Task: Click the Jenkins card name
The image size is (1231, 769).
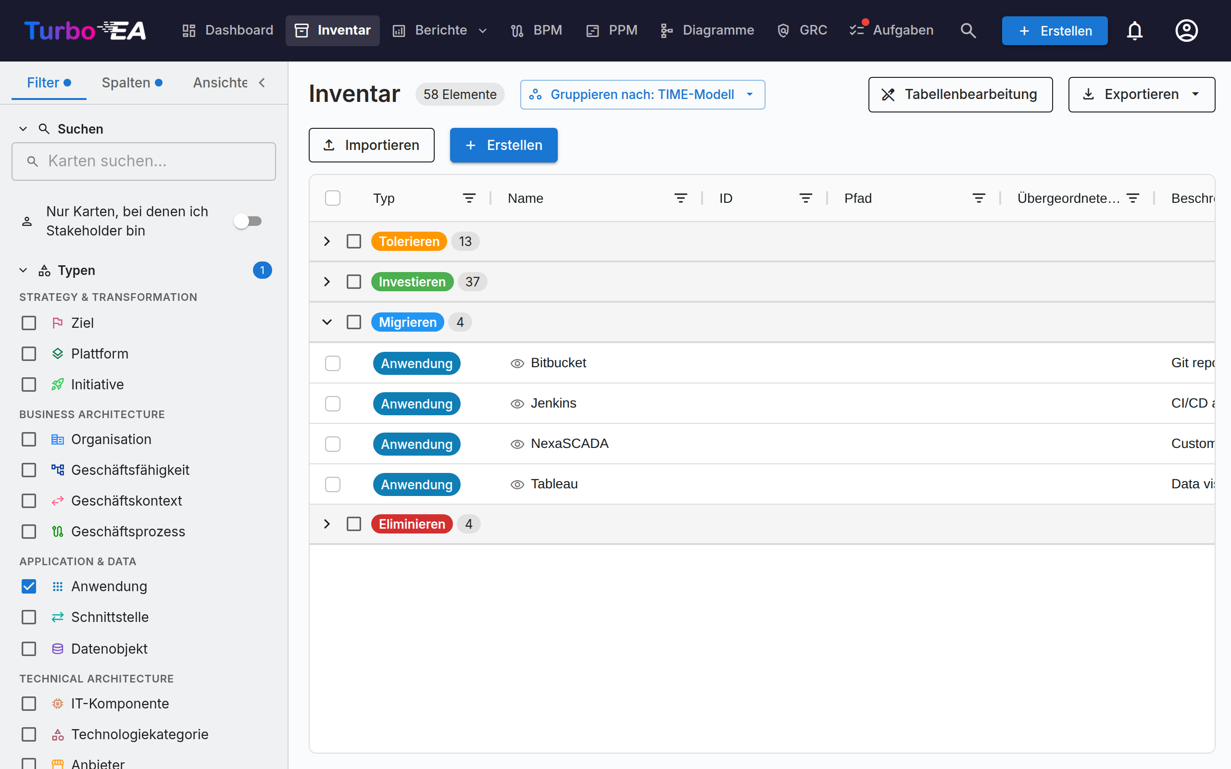Action: 553,403
